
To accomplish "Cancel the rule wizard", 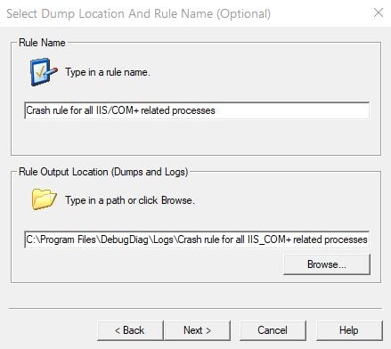I will (x=273, y=330).
